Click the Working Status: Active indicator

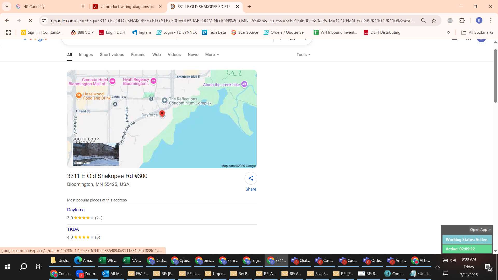click(x=467, y=240)
